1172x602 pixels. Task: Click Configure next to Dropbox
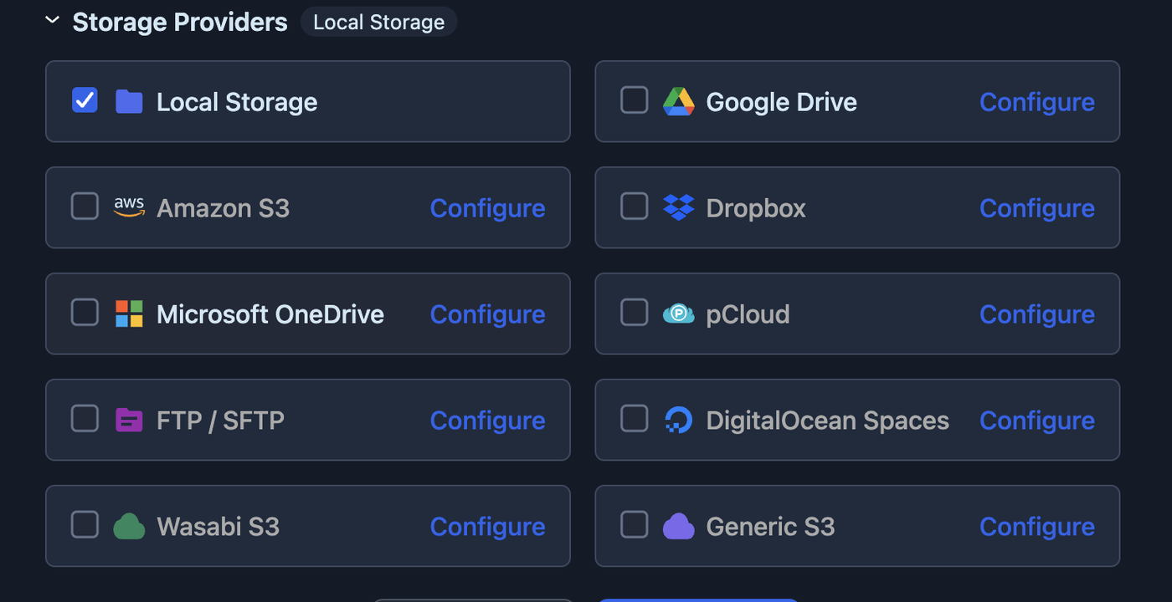tap(1037, 208)
